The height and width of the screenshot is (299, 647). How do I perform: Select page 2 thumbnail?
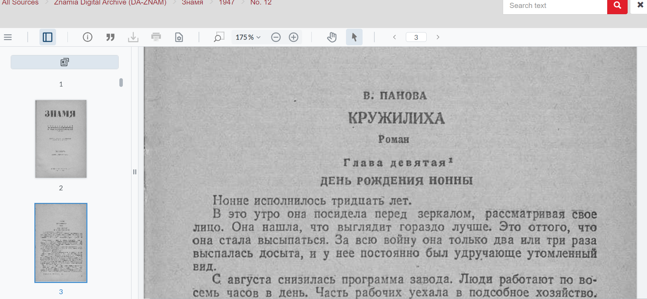pyautogui.click(x=61, y=139)
